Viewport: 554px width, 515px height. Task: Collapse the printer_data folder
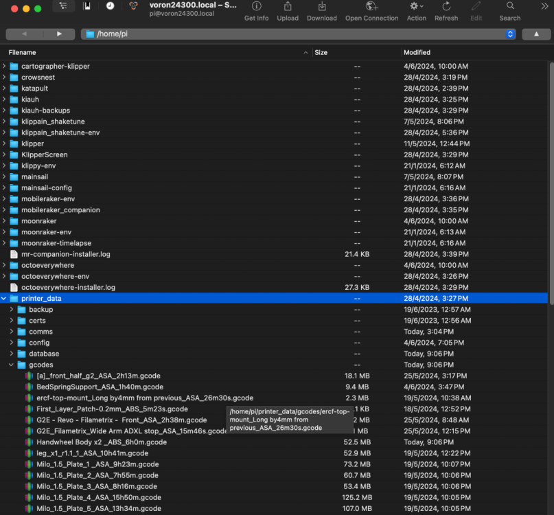point(3,298)
